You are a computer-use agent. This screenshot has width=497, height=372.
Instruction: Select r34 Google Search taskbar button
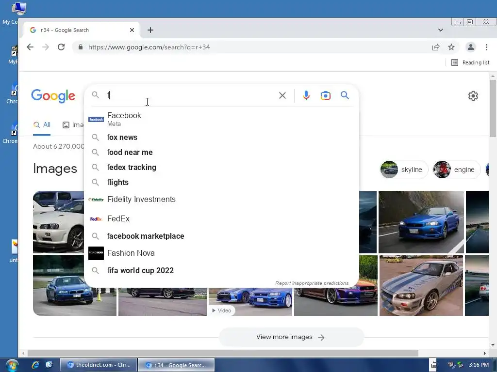pyautogui.click(x=176, y=365)
